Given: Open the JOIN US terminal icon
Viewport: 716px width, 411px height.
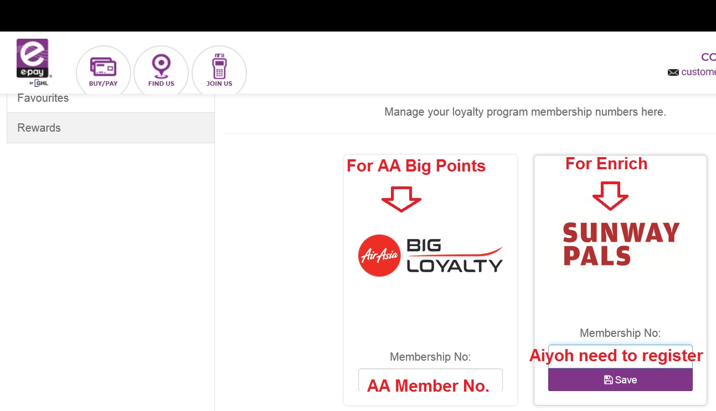Looking at the screenshot, I should (x=219, y=72).
